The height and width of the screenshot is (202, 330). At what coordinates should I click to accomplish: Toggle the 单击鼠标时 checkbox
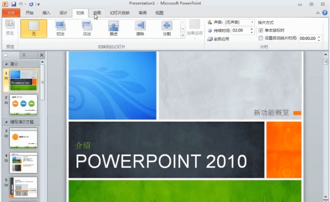coord(261,30)
